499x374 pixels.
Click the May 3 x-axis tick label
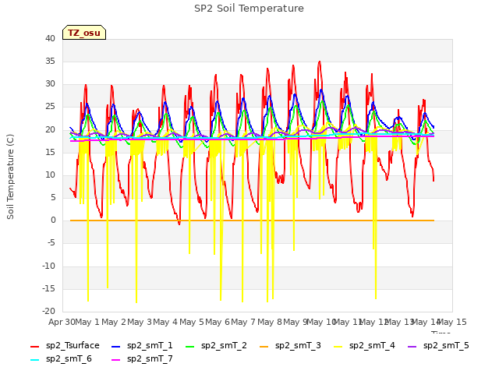140,322
